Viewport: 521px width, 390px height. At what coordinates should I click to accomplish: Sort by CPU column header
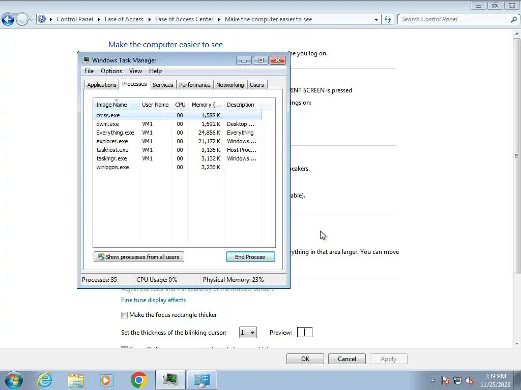click(x=180, y=105)
